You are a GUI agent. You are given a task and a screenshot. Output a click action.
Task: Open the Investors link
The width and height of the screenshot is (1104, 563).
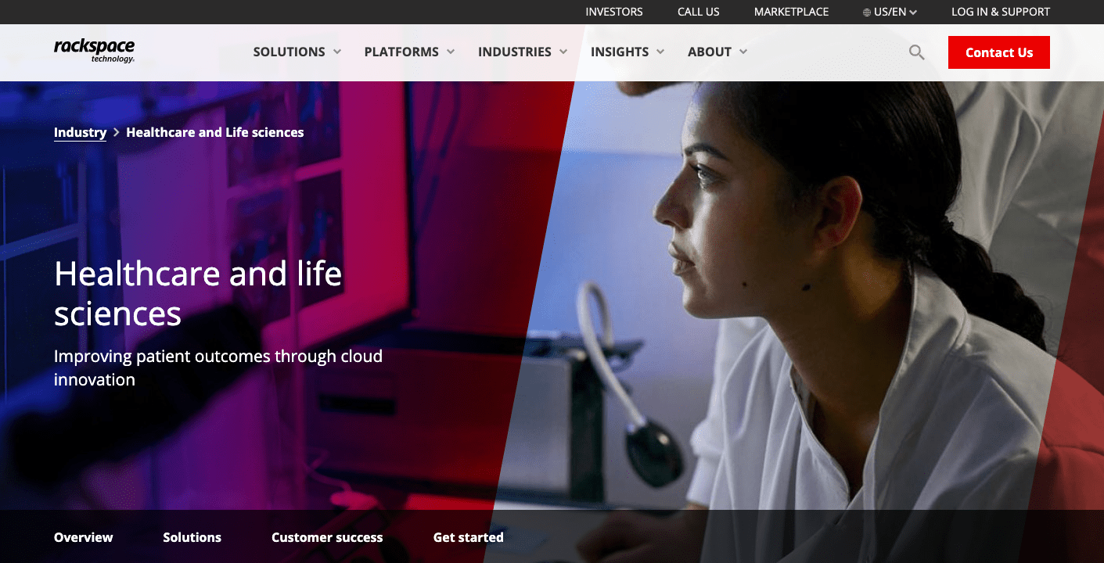point(614,12)
